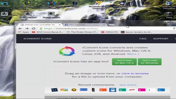Viewport: 176px width, 99px height.
Task: Follow the 'More »' link
Action: pyautogui.click(x=133, y=54)
